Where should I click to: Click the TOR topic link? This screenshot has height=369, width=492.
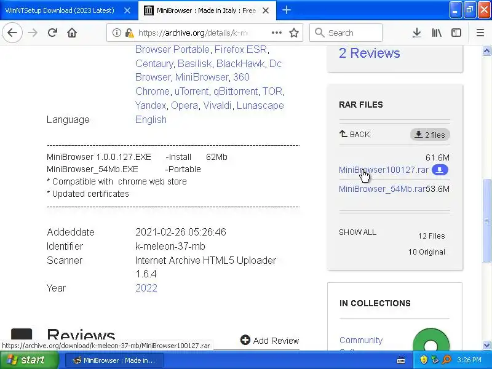tap(272, 91)
